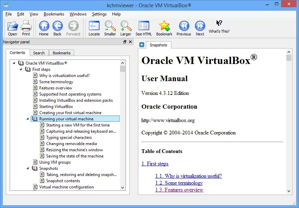
Task: Follow the '1. First steps' link
Action: [155, 164]
